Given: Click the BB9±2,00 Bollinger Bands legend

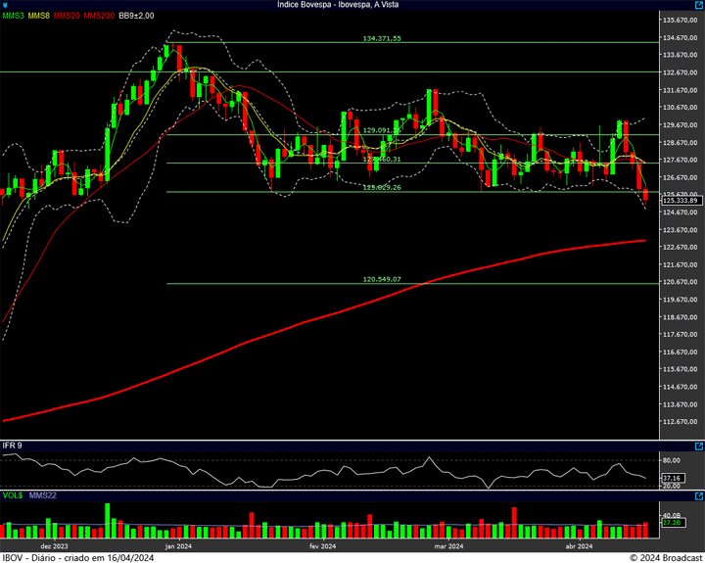Looking at the screenshot, I should tap(137, 16).
